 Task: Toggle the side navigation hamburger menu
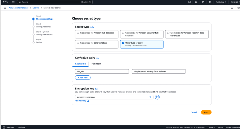click(5, 8)
